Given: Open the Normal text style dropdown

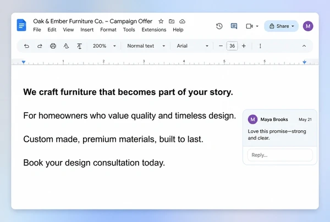Looking at the screenshot, I should 146,46.
